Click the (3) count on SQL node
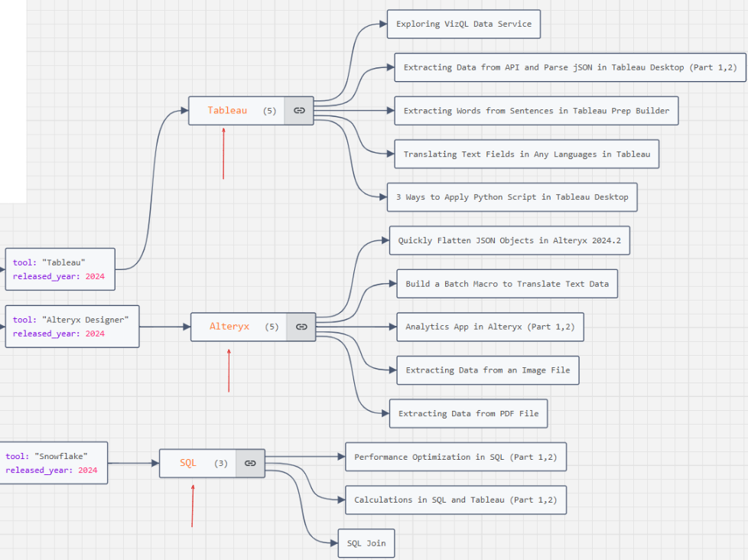The image size is (748, 560). coord(220,463)
